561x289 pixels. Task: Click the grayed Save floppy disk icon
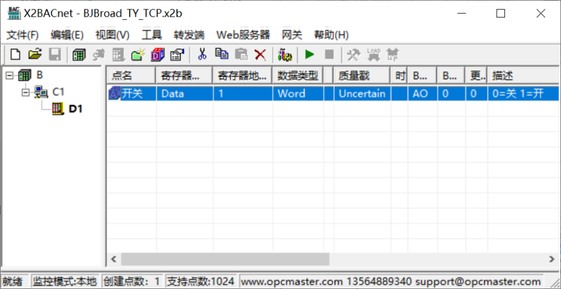point(55,55)
